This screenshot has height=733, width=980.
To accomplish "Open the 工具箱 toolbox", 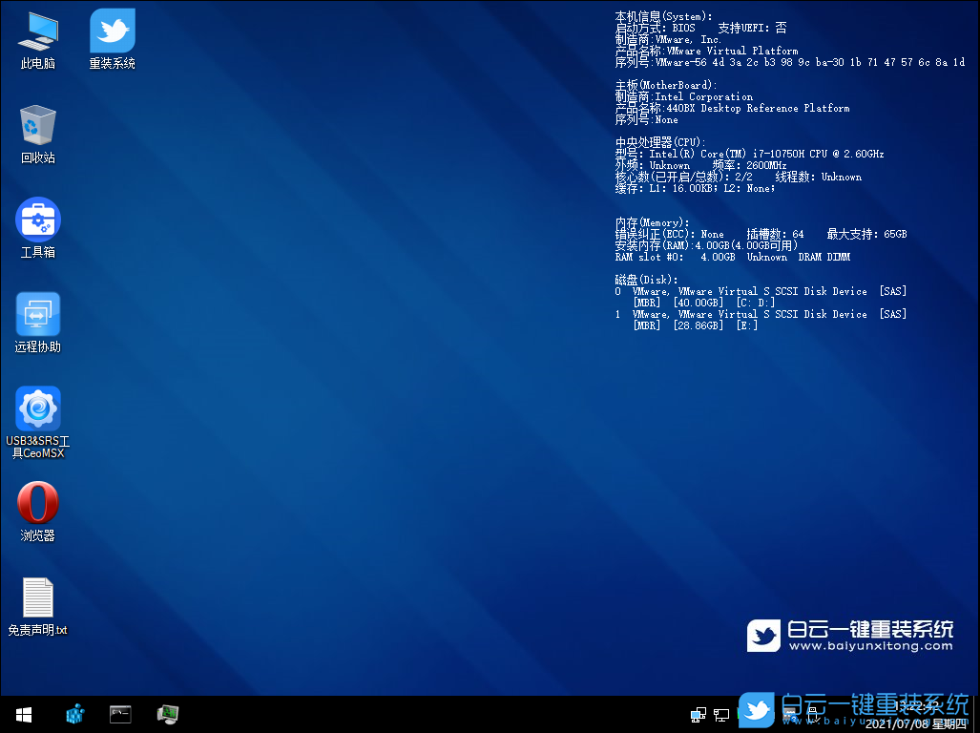I will (x=37, y=218).
